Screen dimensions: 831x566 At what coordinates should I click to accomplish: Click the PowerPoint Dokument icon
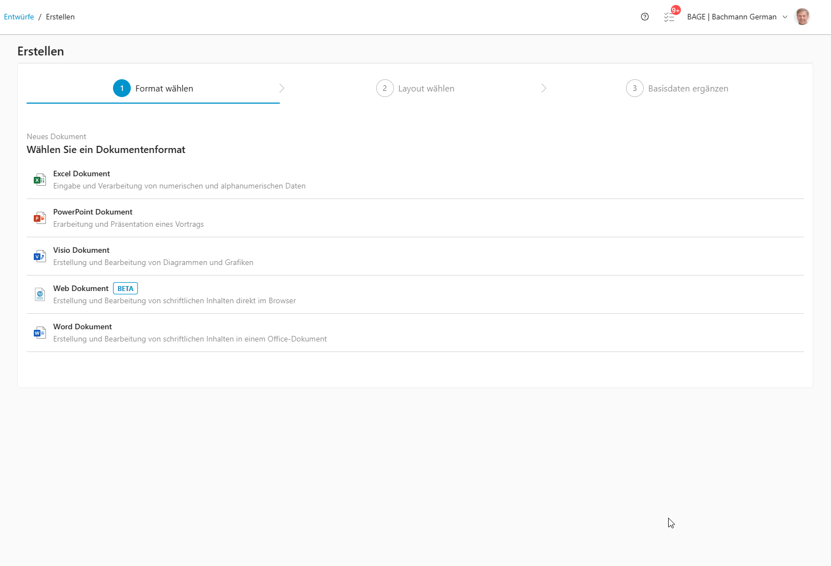click(39, 217)
